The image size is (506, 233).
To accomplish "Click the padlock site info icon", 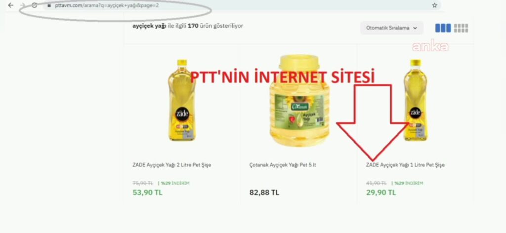I will pos(49,5).
